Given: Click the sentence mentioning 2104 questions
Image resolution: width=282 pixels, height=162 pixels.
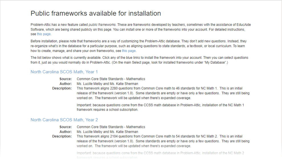Looking at the screenshot, I should [147, 136].
